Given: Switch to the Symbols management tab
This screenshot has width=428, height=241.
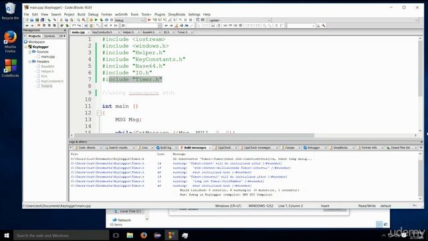Looking at the screenshot, I should pyautogui.click(x=49, y=36).
